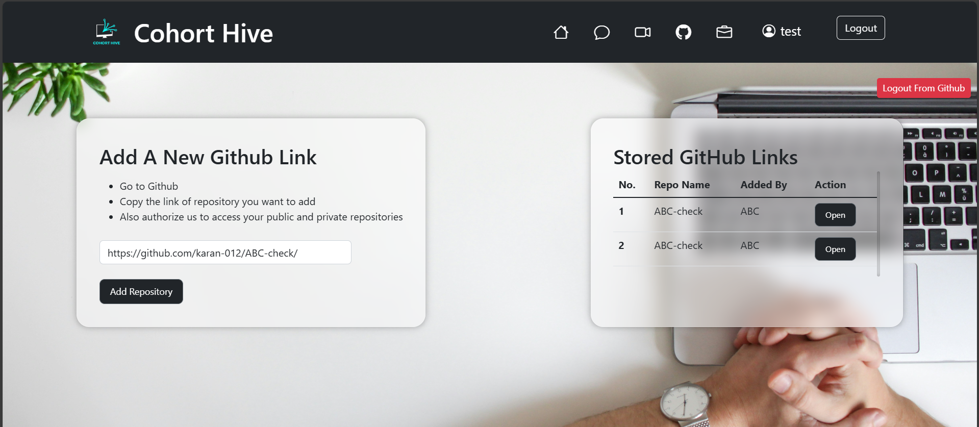The height and width of the screenshot is (427, 979).
Task: Click the 'Go to Github' instruction text
Action: pyautogui.click(x=149, y=186)
